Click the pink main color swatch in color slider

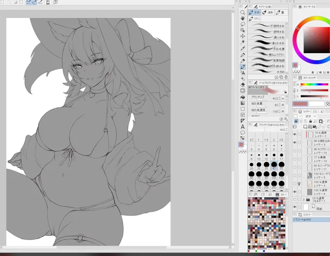(x=300, y=104)
